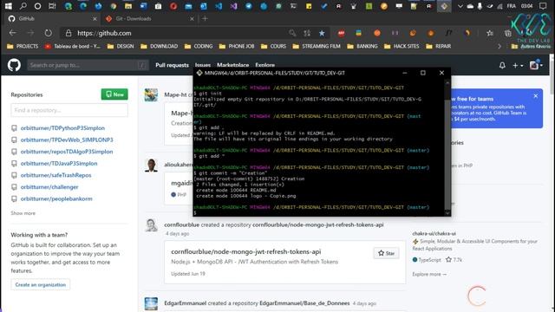Open the GitHub create-new plus menu
Image resolution: width=555 pixels, height=312 pixels.
[519, 66]
